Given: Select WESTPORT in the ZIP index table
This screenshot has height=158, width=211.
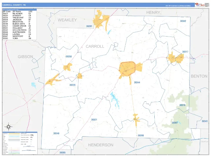Looking at the screenshot, I should (18, 36).
